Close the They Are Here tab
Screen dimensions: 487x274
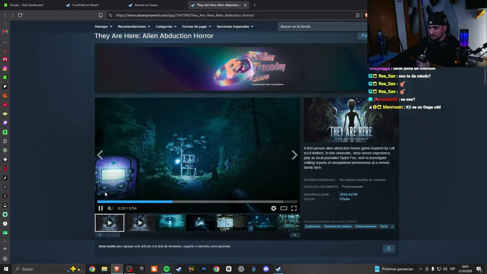click(245, 5)
